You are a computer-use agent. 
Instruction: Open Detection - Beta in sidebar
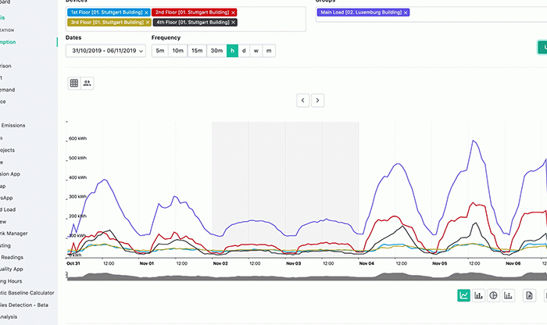click(24, 305)
